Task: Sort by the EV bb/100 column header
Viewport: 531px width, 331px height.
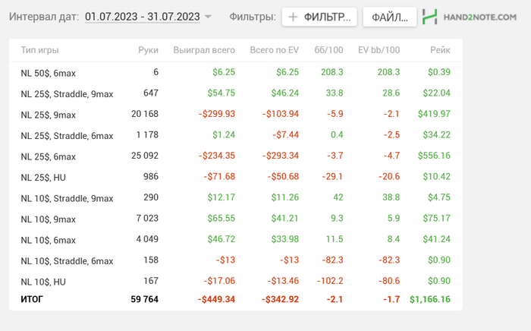Action: (379, 50)
